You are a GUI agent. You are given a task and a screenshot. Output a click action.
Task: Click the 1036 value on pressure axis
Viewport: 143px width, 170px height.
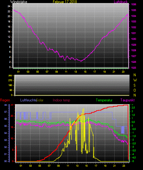(x=133, y=5)
